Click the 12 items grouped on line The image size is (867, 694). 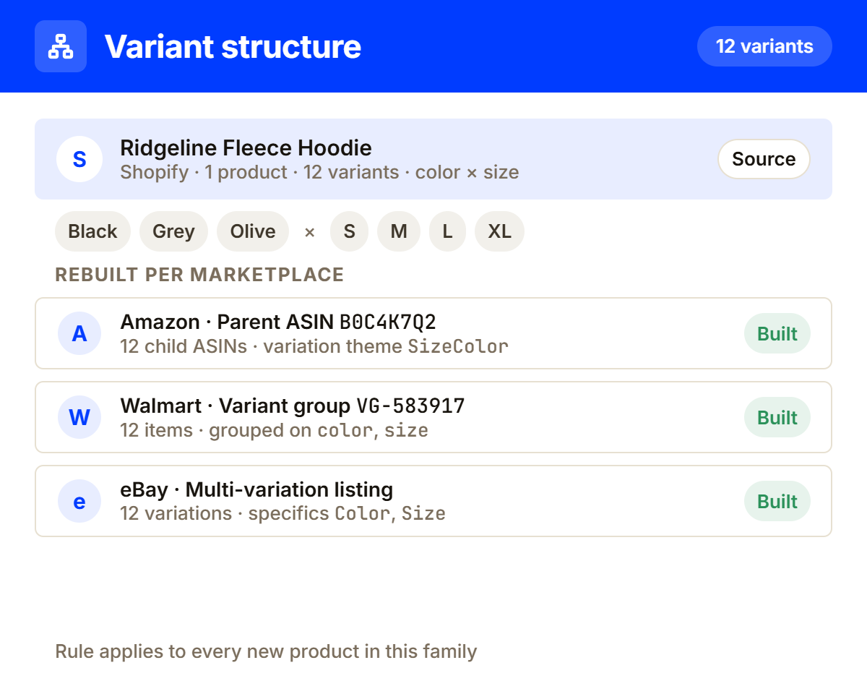[274, 430]
